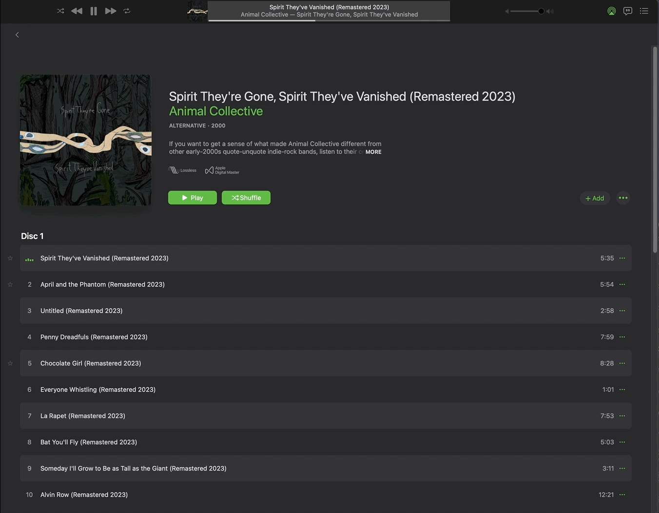The image size is (659, 513).
Task: Go back using the back chevron
Action: pos(17,35)
